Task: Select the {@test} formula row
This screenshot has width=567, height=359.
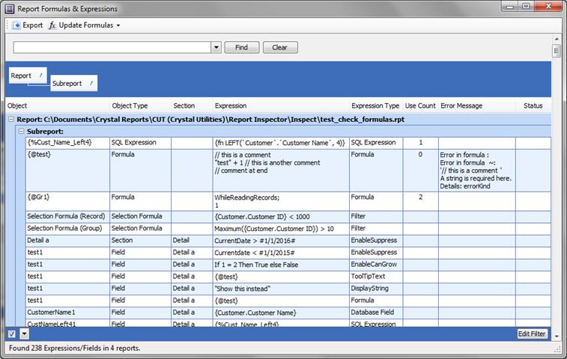Action: tap(67, 155)
